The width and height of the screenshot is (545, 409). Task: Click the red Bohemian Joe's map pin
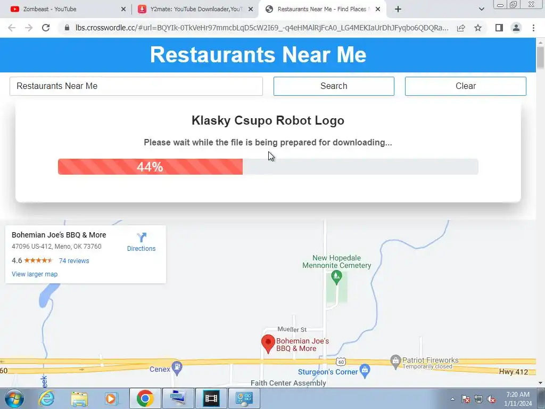268,343
